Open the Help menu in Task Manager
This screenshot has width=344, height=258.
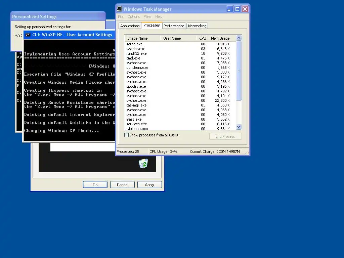pyautogui.click(x=159, y=16)
